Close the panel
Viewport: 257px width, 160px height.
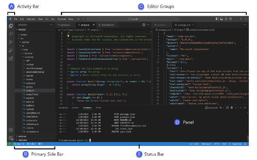(x=245, y=108)
